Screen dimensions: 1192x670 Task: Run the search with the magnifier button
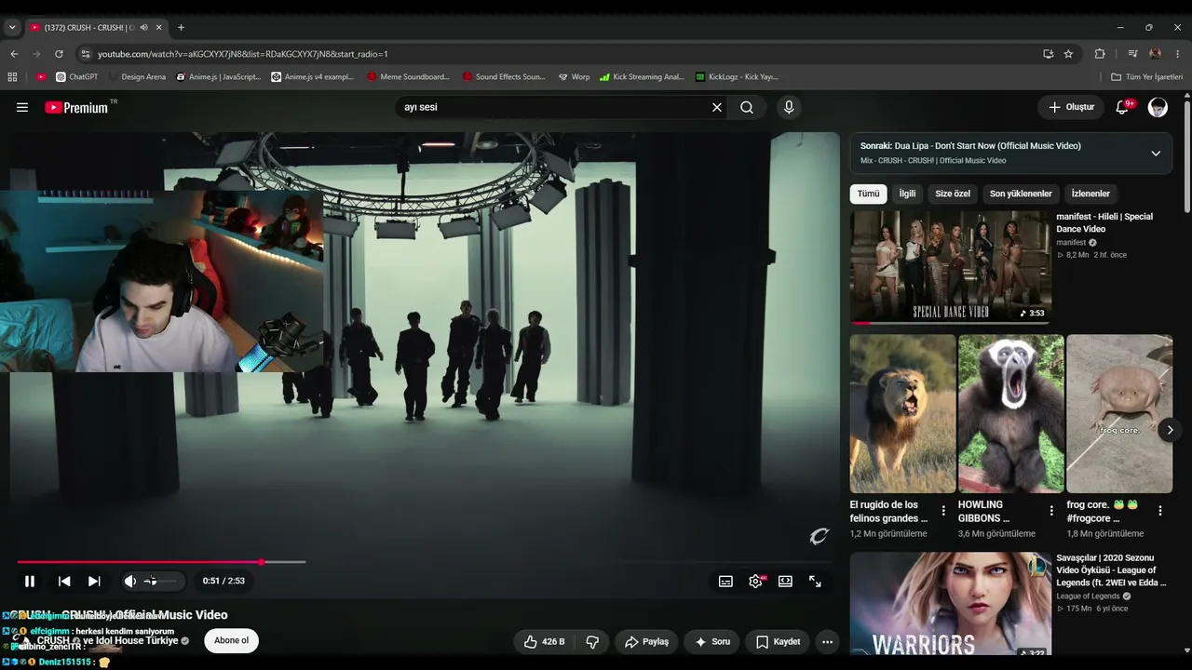[x=747, y=107]
